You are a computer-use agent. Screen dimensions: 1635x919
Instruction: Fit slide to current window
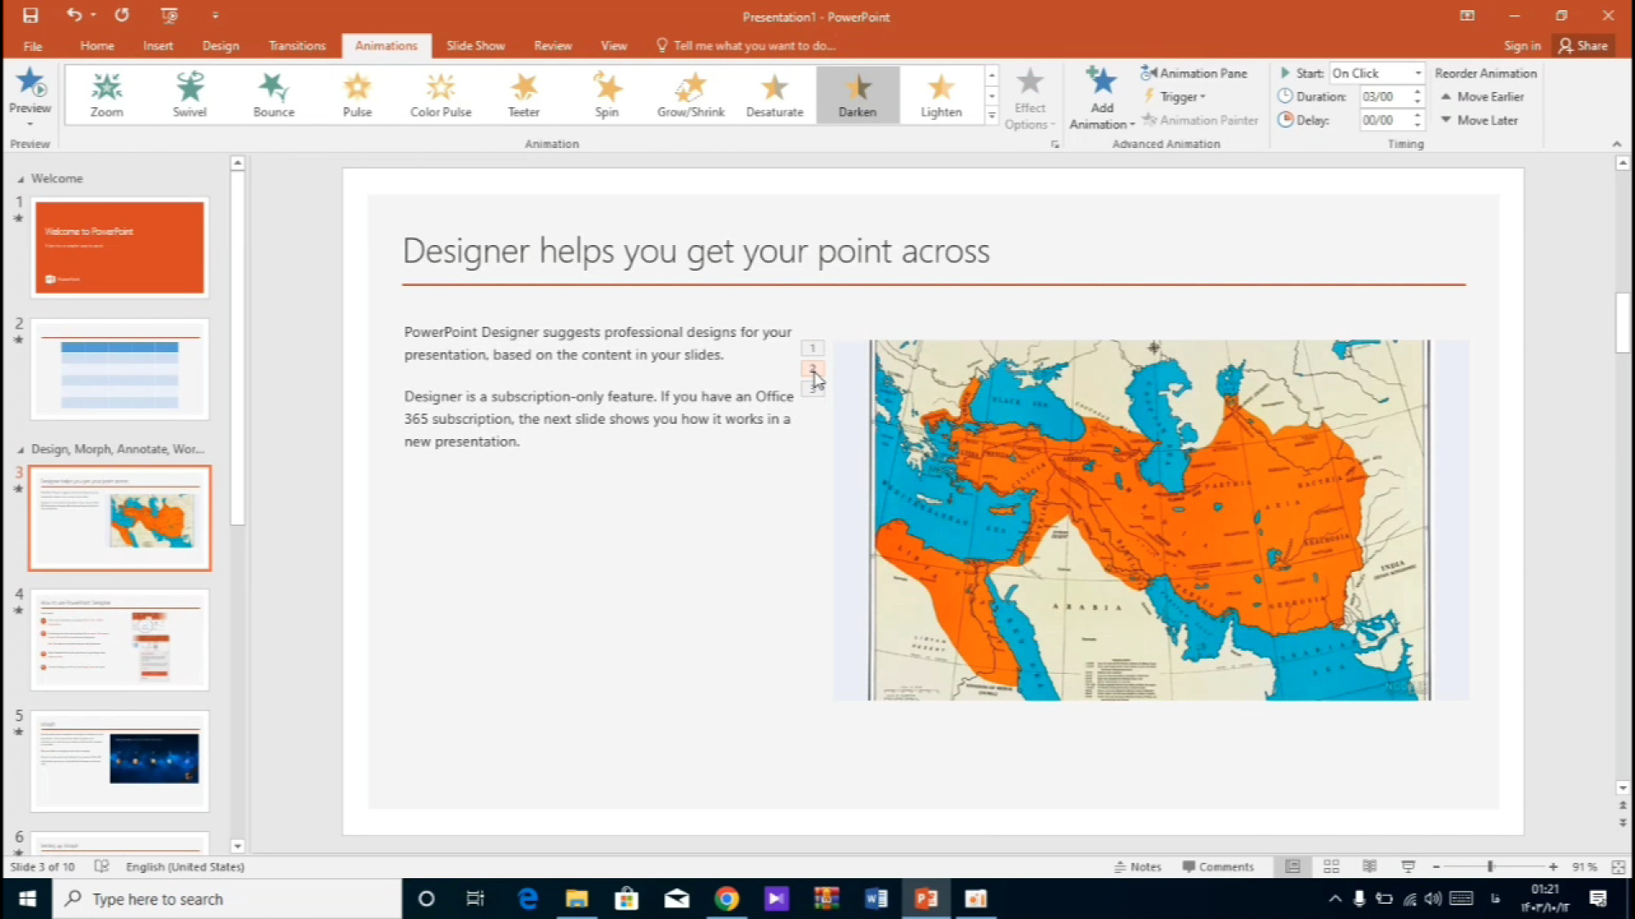(x=1618, y=866)
